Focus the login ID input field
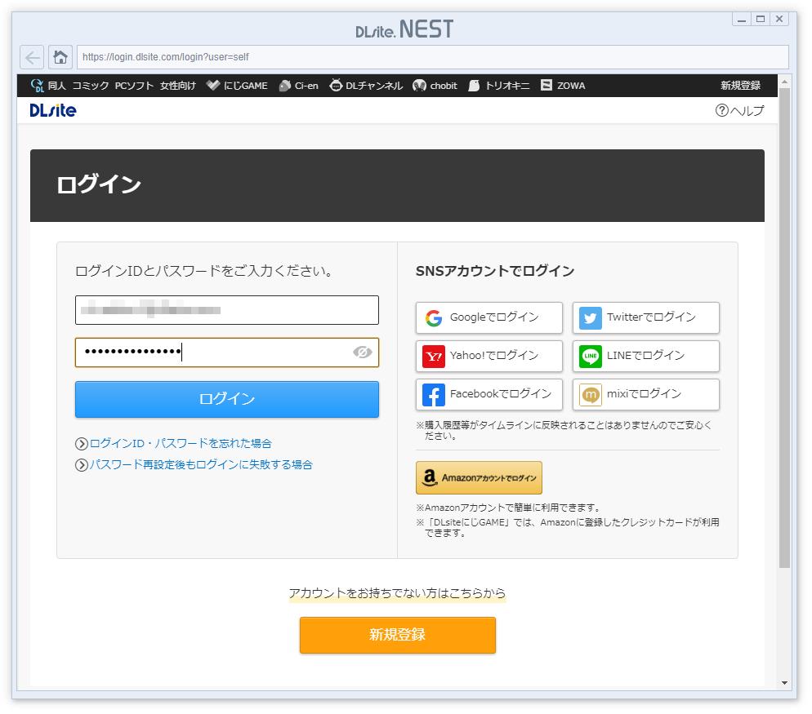Viewport: 812px width, 714px height. coord(227,310)
